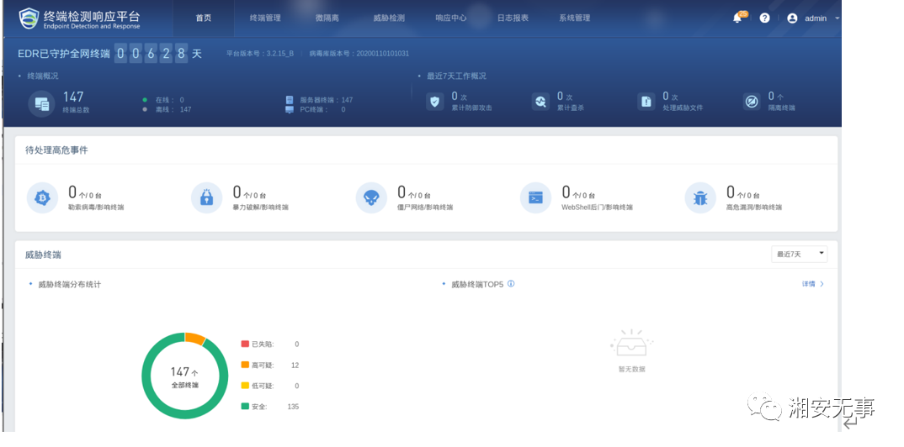The width and height of the screenshot is (904, 447).
Task: Click the 安全 count 135
Action: (293, 406)
